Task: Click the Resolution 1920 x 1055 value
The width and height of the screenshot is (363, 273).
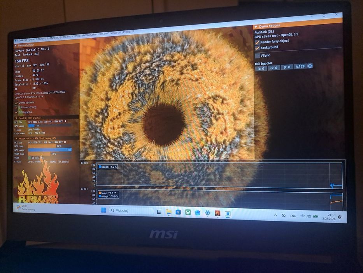Action: click(x=40, y=83)
